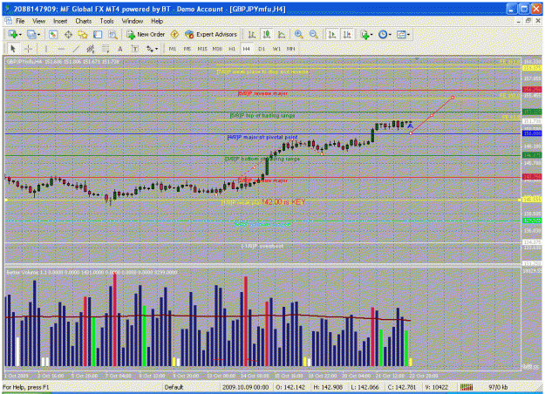Open the Strategy Tester

point(112,34)
